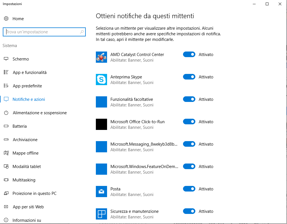Viewport: 287px width, 224px height.
Task: Open App e funzionalità page label
Action: tap(30, 73)
